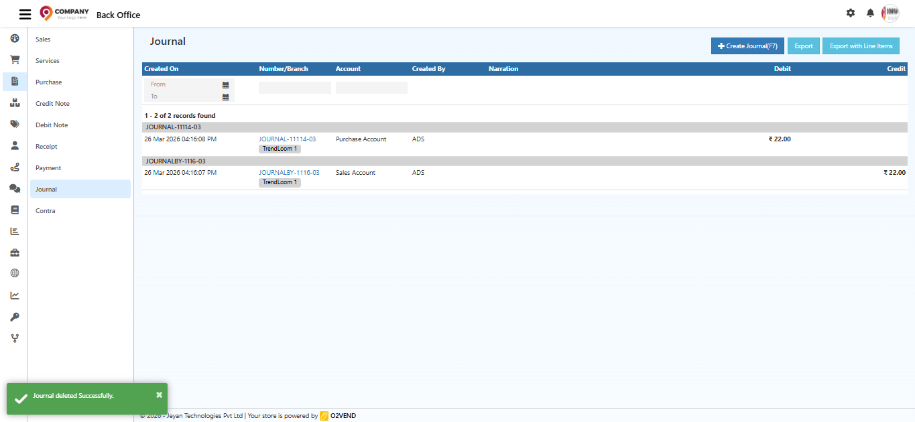Click the notifications bell icon
This screenshot has height=422, width=915.
[870, 13]
